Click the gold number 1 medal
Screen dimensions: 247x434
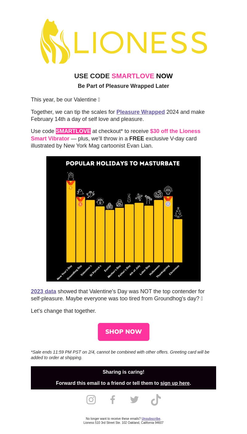click(71, 185)
